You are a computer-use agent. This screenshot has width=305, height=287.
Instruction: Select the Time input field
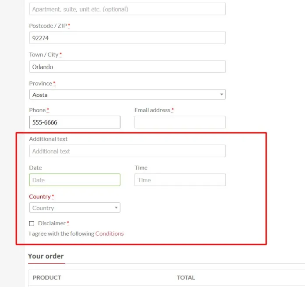point(180,180)
